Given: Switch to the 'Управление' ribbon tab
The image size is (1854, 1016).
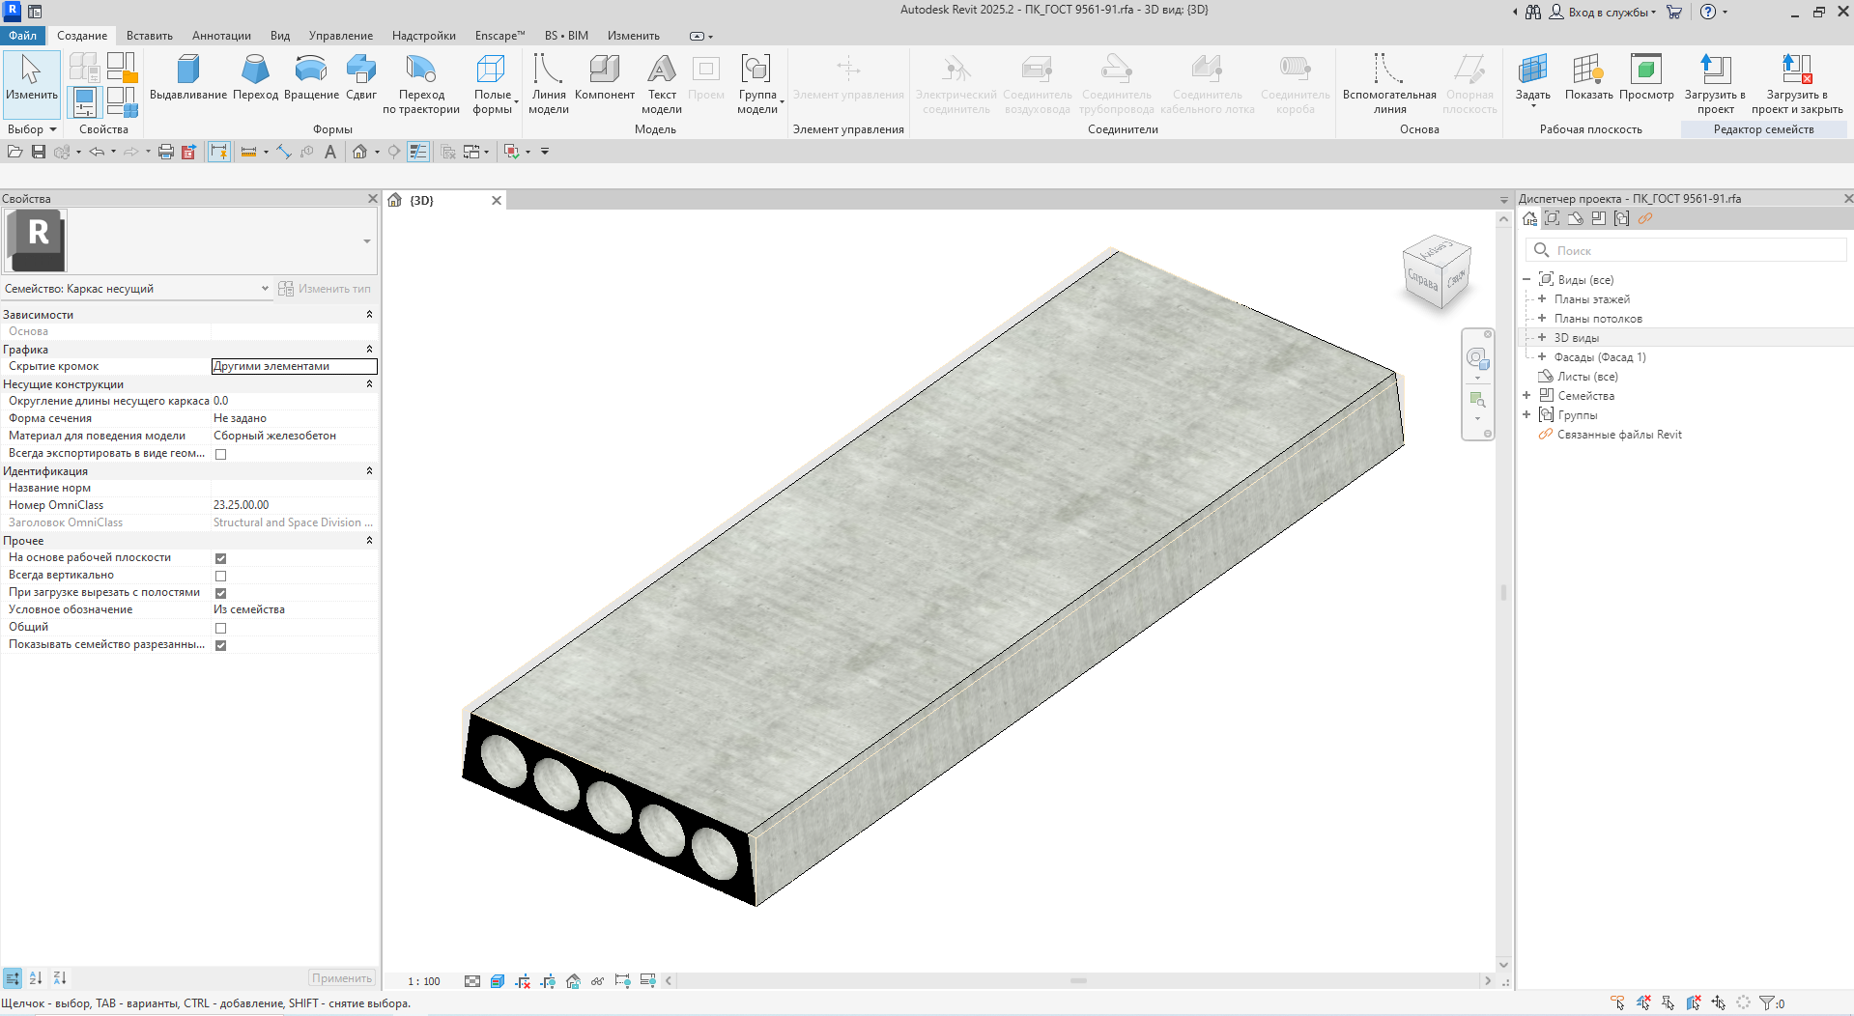Looking at the screenshot, I should click(340, 36).
